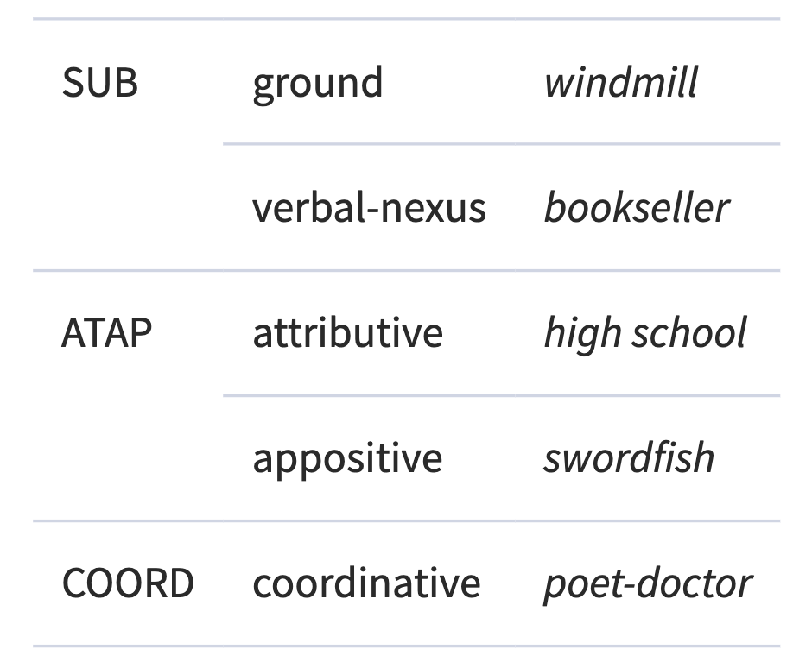Click the SUB category cell

coord(99,83)
